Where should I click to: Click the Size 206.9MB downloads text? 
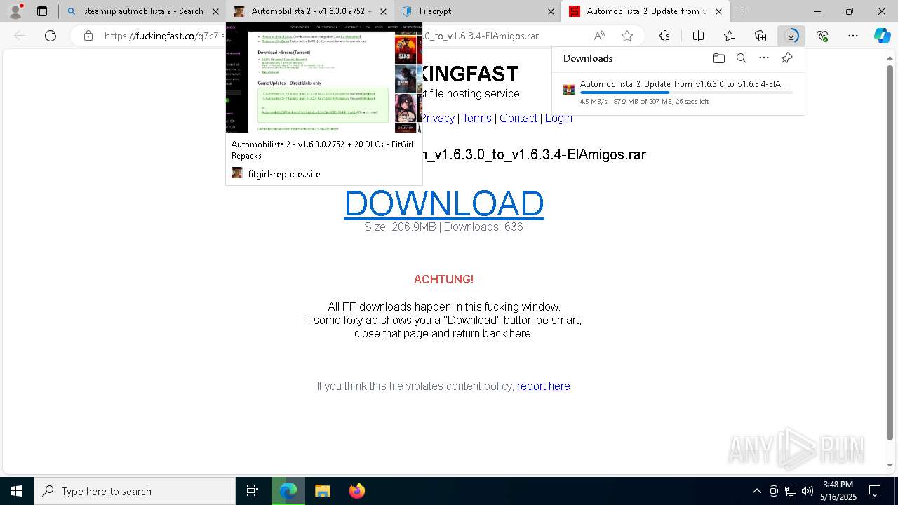click(443, 227)
